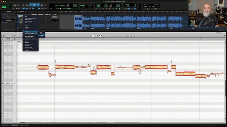Choose Clear in the Melodyne submenu
227x127 pixels.
click(42, 35)
